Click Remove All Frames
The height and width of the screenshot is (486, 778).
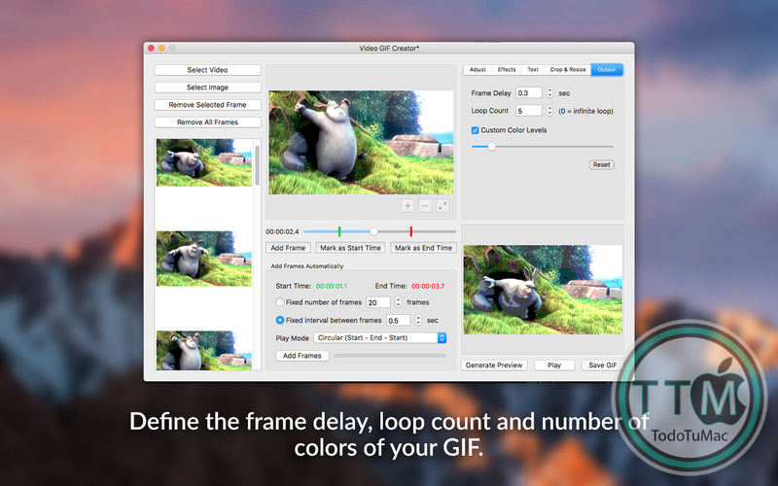[207, 122]
